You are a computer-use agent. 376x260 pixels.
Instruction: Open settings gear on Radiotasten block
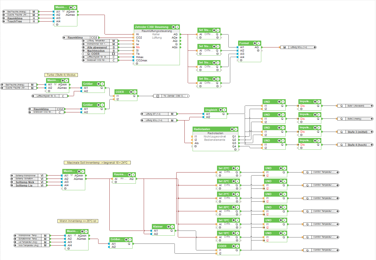(x=232, y=129)
